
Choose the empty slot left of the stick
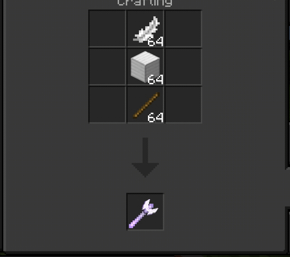[107, 105]
